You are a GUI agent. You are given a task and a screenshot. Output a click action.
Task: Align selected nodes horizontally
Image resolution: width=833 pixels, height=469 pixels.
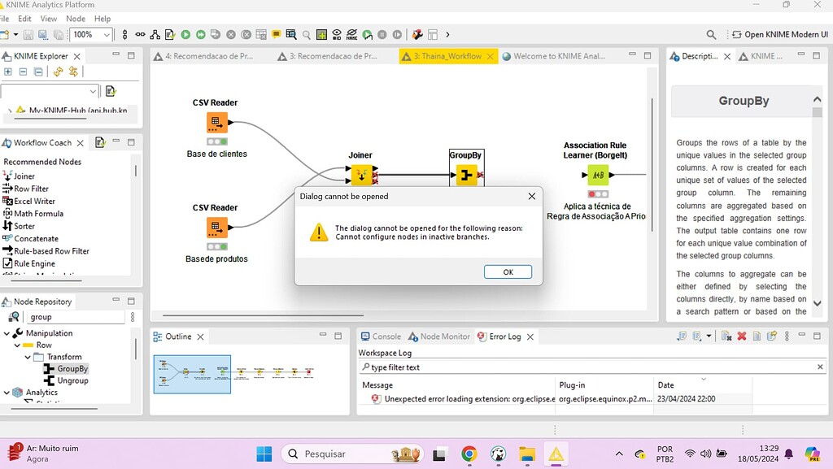click(x=140, y=34)
